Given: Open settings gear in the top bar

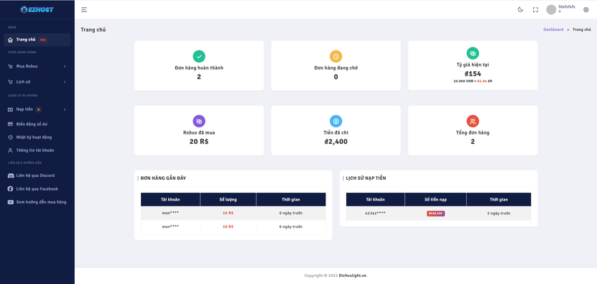Looking at the screenshot, I should (x=586, y=9).
